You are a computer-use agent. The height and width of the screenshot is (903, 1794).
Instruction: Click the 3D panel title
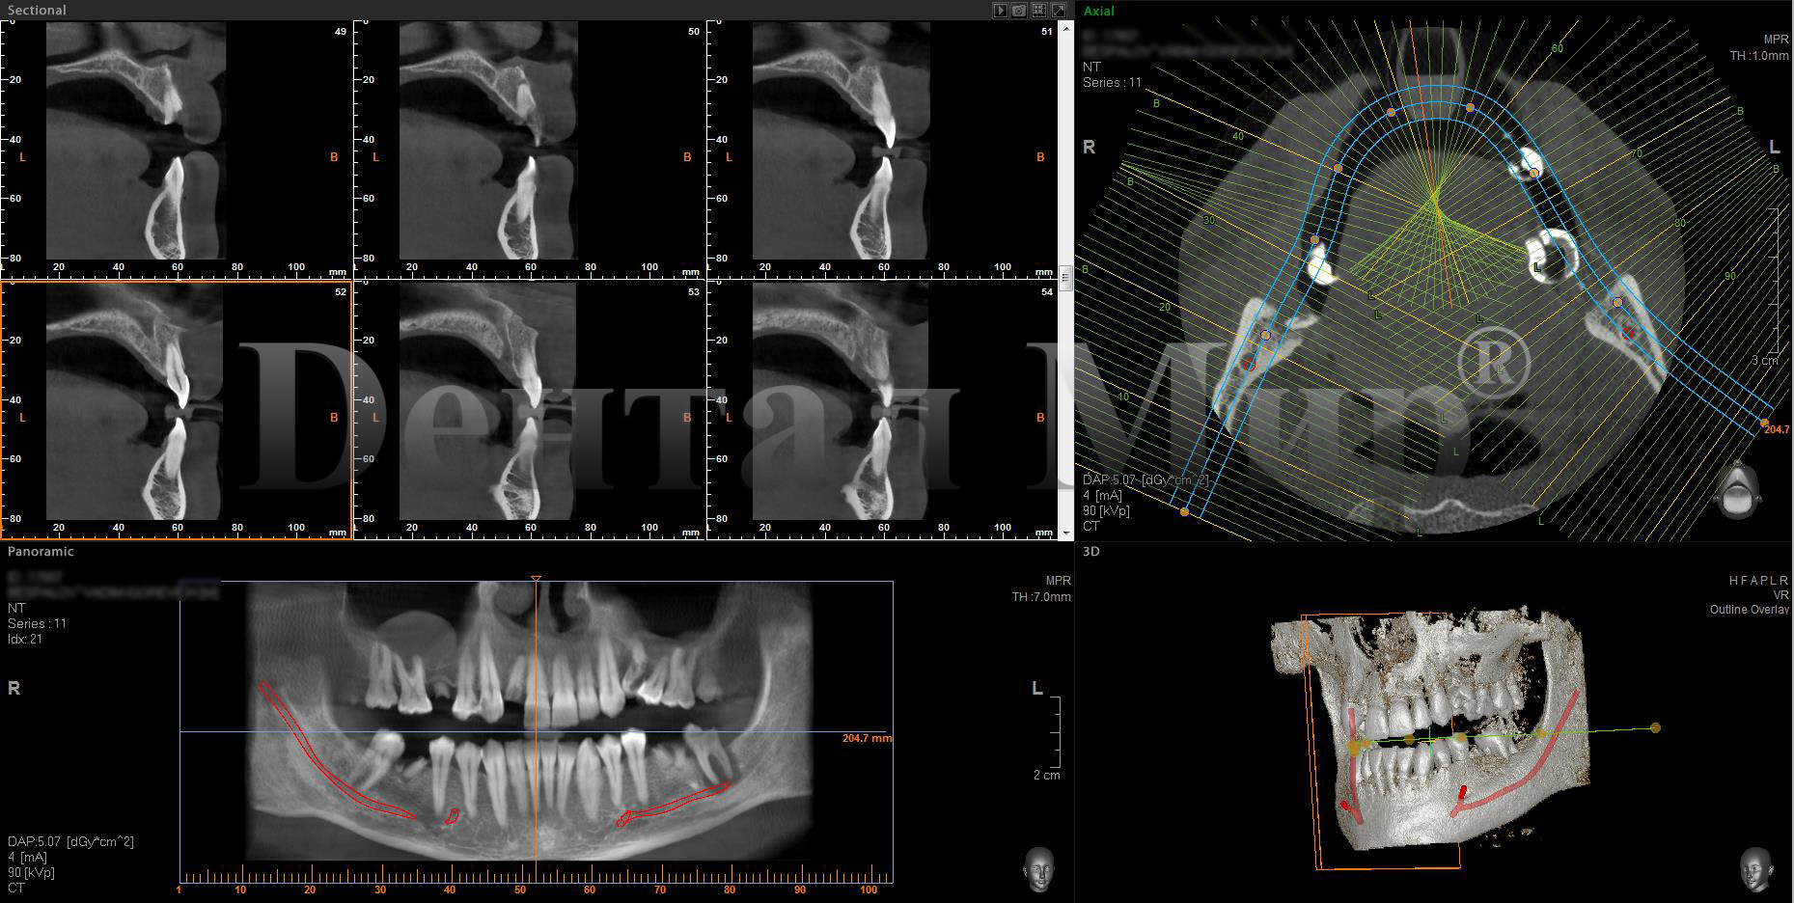click(1091, 552)
